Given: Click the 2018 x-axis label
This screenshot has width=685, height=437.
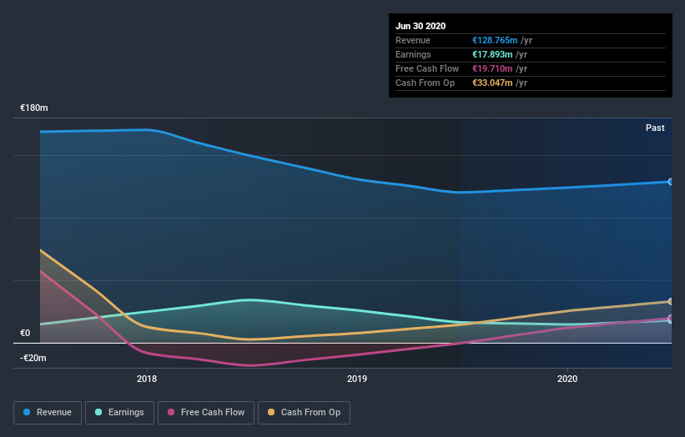Looking at the screenshot, I should 147,379.
